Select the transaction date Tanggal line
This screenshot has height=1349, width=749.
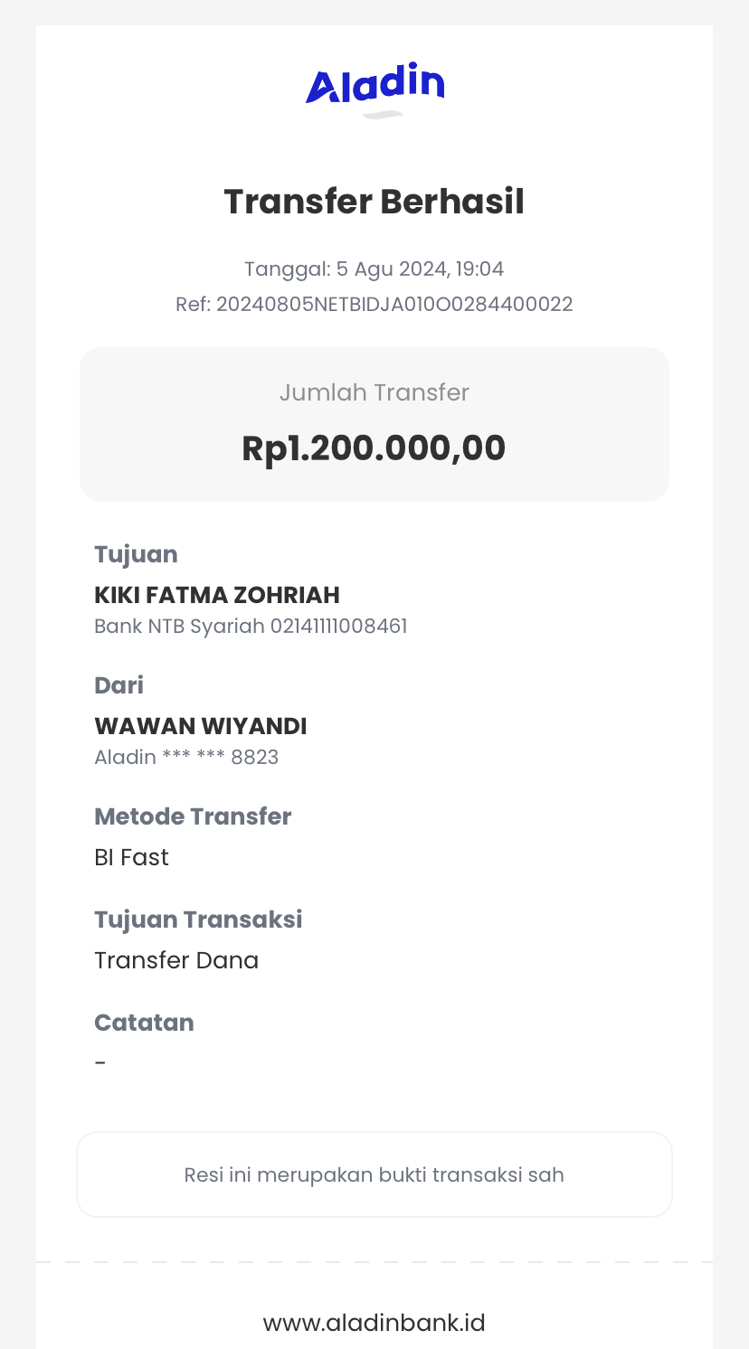tap(374, 269)
